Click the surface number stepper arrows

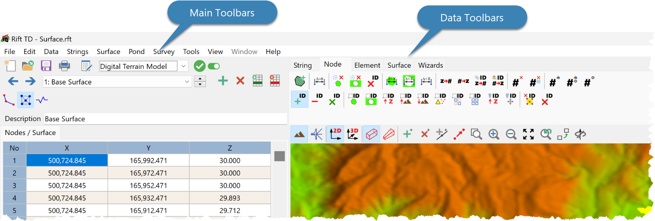coord(200,81)
